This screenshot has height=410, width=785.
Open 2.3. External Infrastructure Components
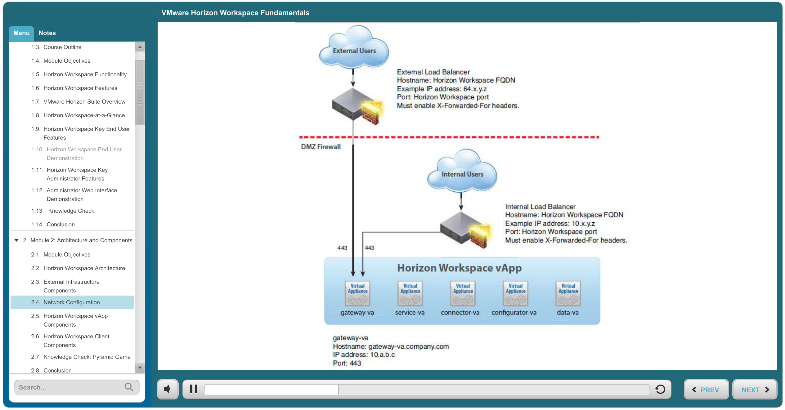72,286
